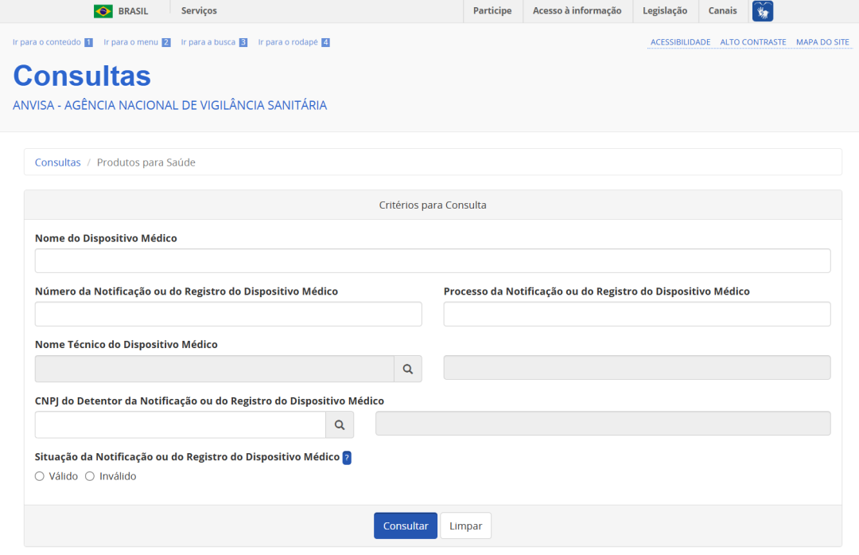Open the Canais menu item

pyautogui.click(x=722, y=11)
